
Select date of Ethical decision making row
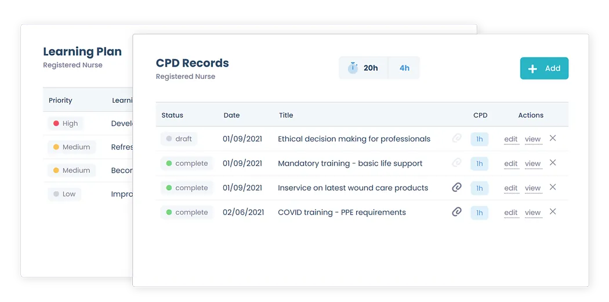242,139
